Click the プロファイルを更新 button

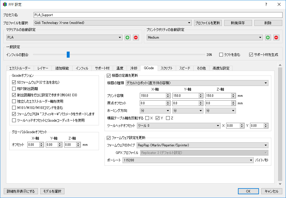pyautogui.click(x=208, y=23)
